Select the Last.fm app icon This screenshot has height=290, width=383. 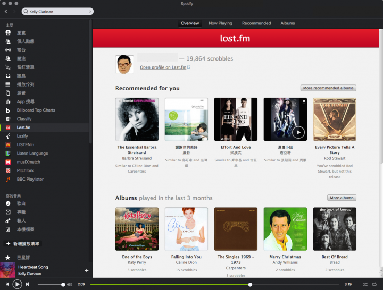pyautogui.click(x=8, y=127)
